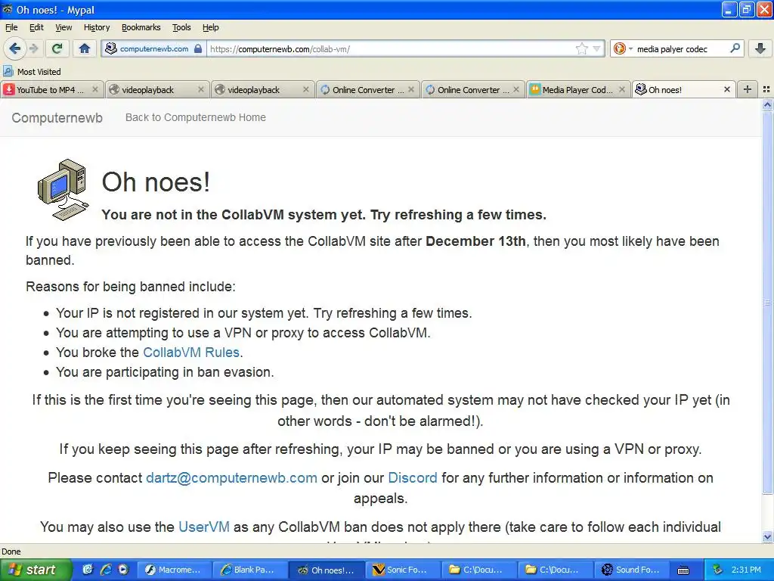Click the page vertical scrollbar thumb
Screen dimensions: 774x581
[x=767, y=303]
